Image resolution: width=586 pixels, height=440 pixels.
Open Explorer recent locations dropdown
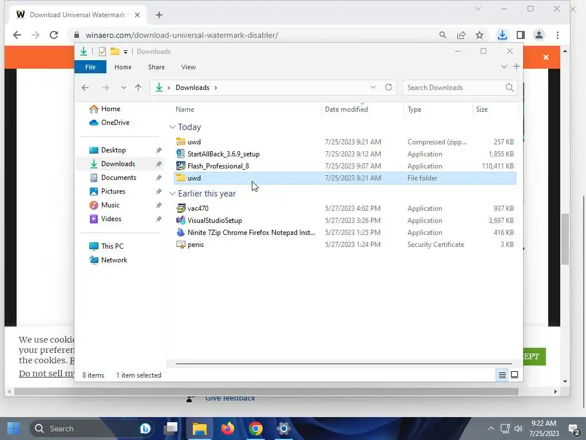pos(124,88)
